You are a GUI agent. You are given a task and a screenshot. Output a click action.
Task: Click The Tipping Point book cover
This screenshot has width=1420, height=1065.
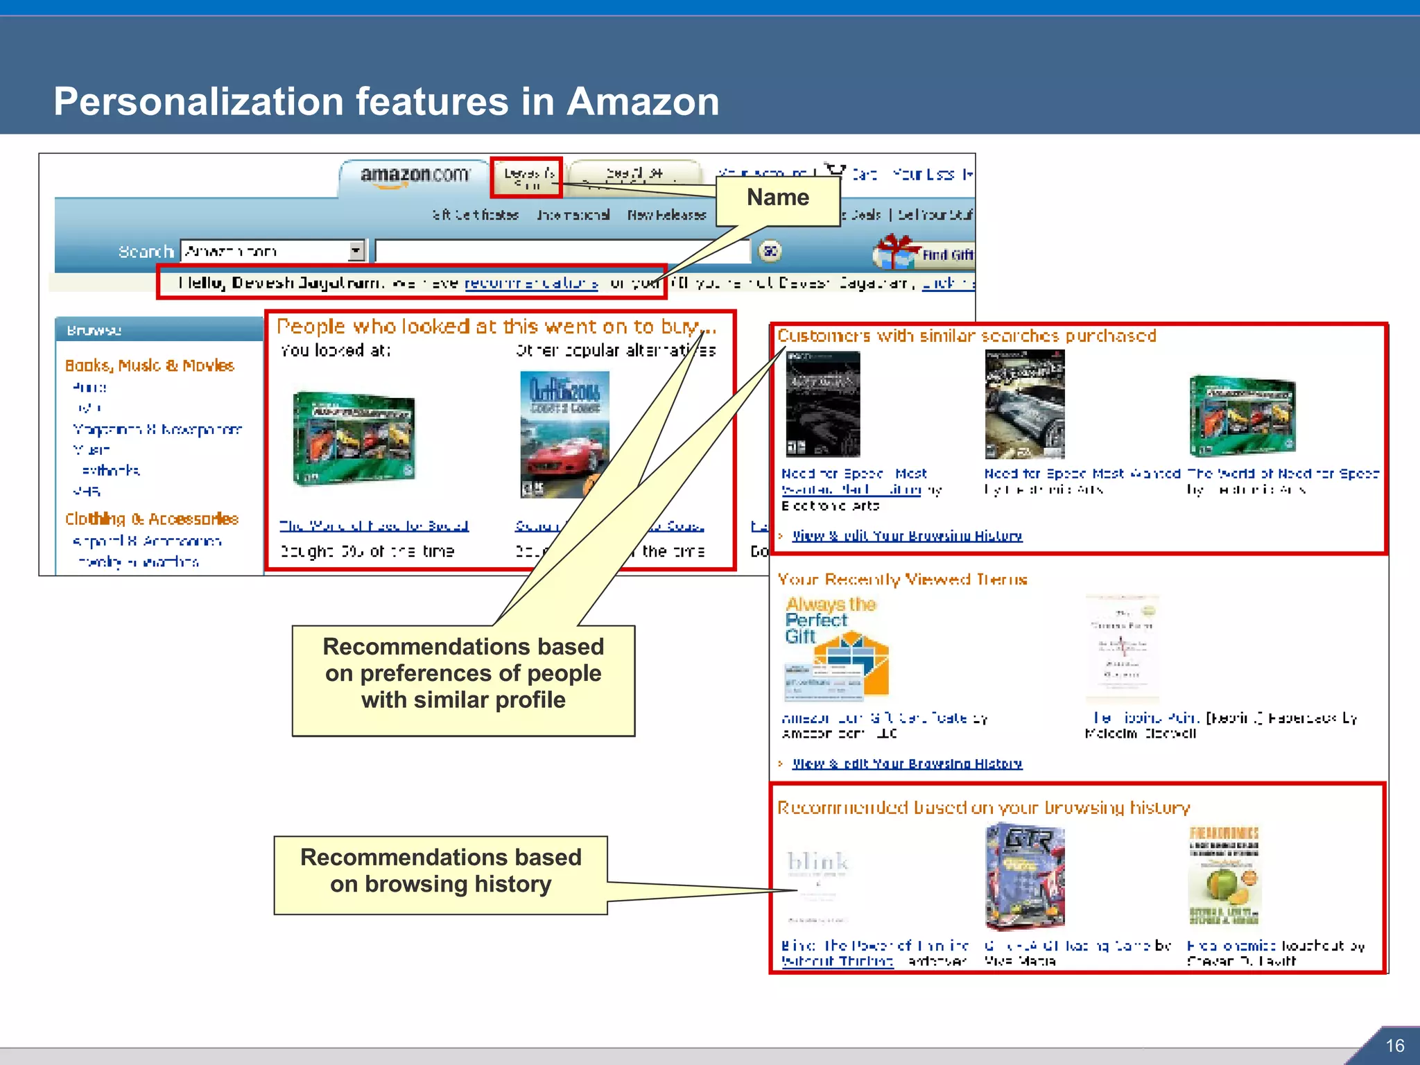(x=1123, y=649)
